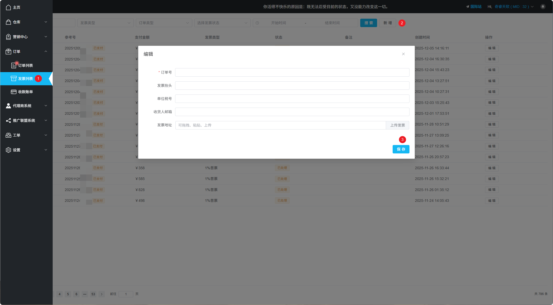Expand the user account menu for 奇睿天软
Screen dimensions: 553x305
532,7
